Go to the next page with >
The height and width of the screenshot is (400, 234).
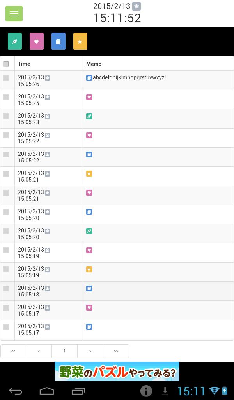point(90,351)
